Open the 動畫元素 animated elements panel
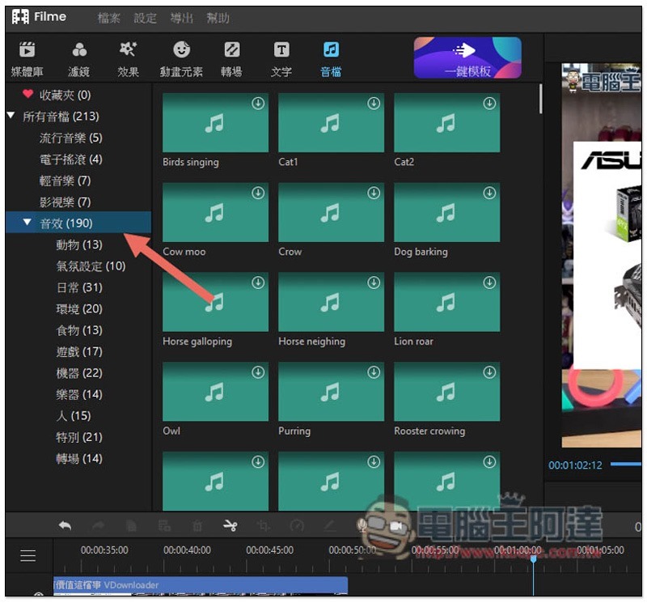The width and height of the screenshot is (647, 603). point(182,58)
